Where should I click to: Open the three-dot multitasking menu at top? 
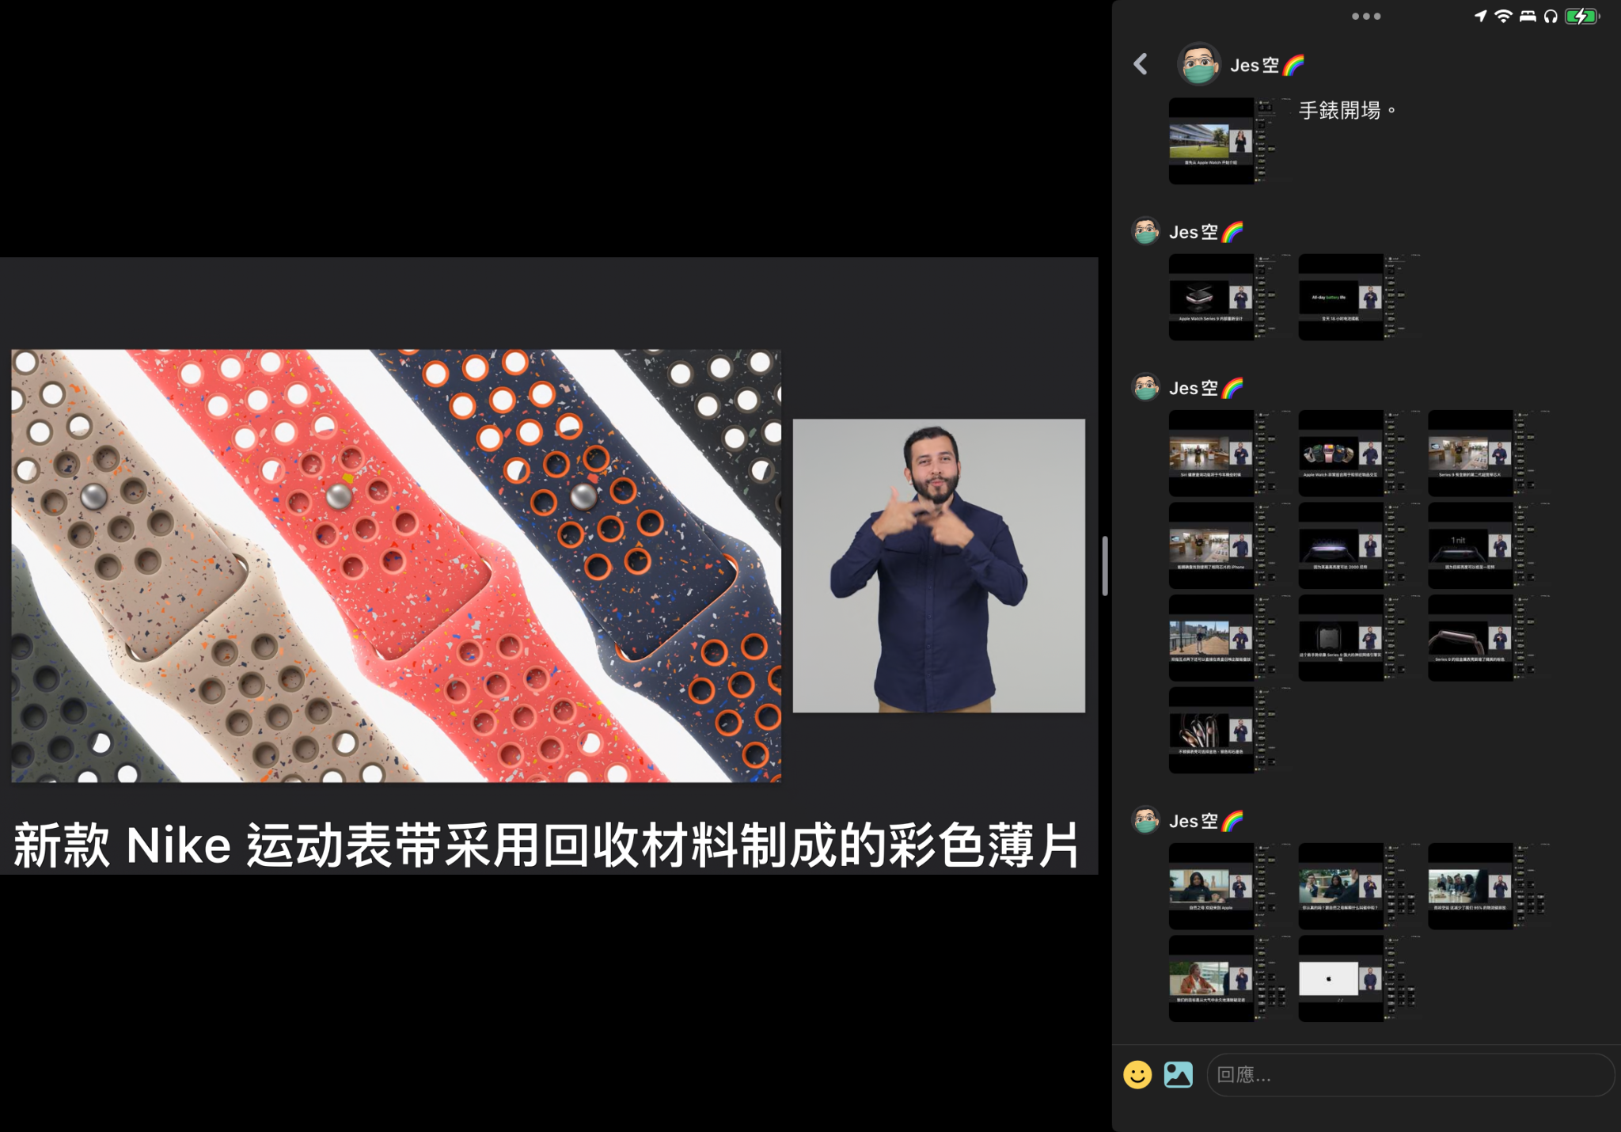(x=1366, y=16)
